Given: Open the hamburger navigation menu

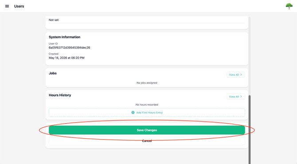Looking at the screenshot, I should tap(7, 6).
